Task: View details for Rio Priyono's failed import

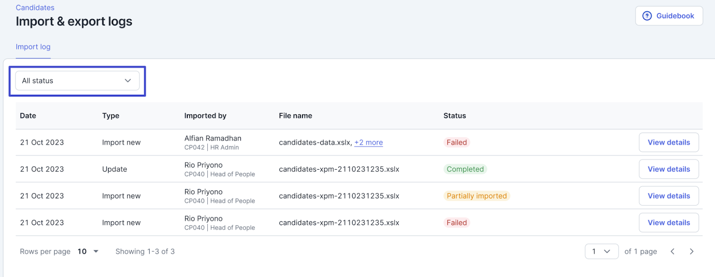Action: point(668,223)
